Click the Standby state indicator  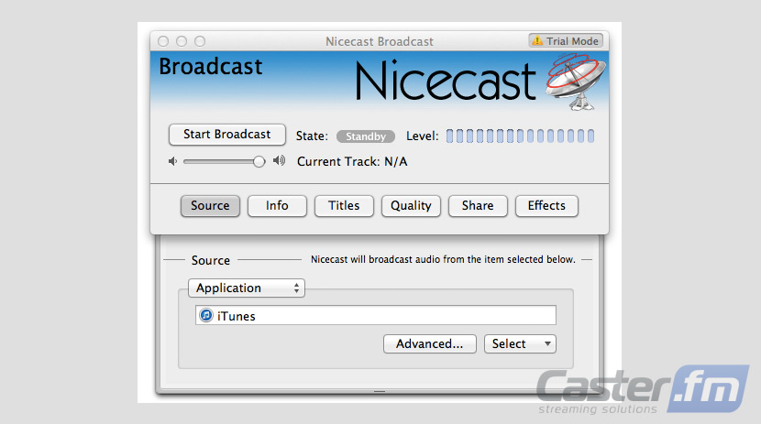pyautogui.click(x=366, y=136)
